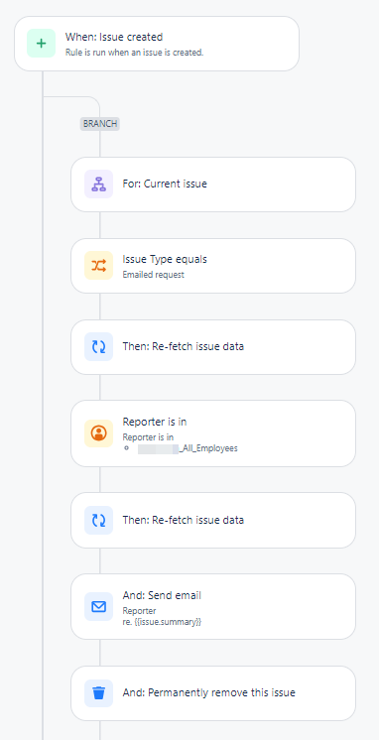Click refresh icon on Re-fetch step below Issue Type condition
This screenshot has width=379, height=740.
point(98,347)
